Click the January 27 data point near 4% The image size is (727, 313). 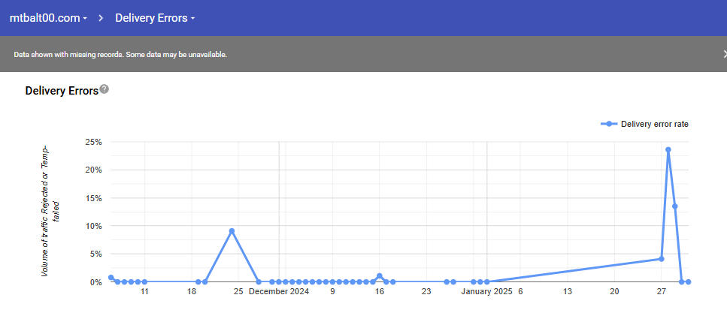pos(661,259)
